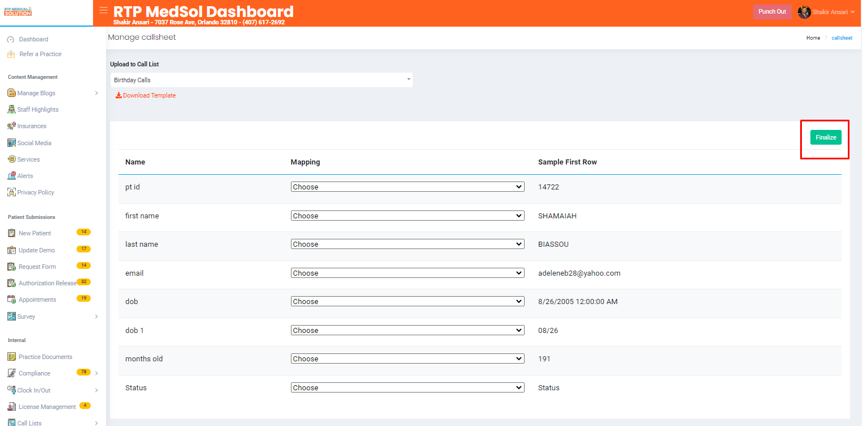Click the Social Media icon
862x426 pixels.
11,143
